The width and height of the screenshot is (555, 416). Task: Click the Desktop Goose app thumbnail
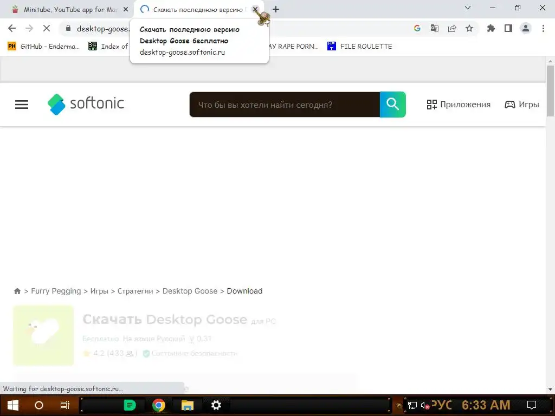[43, 335]
